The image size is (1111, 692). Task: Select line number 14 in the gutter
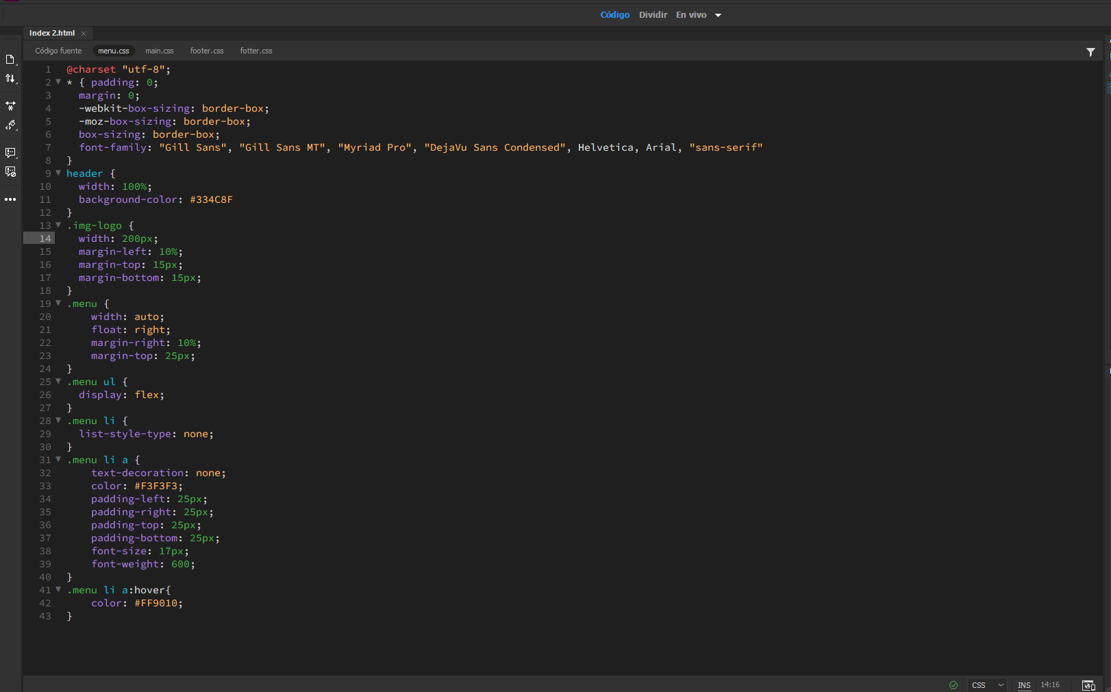pos(45,238)
